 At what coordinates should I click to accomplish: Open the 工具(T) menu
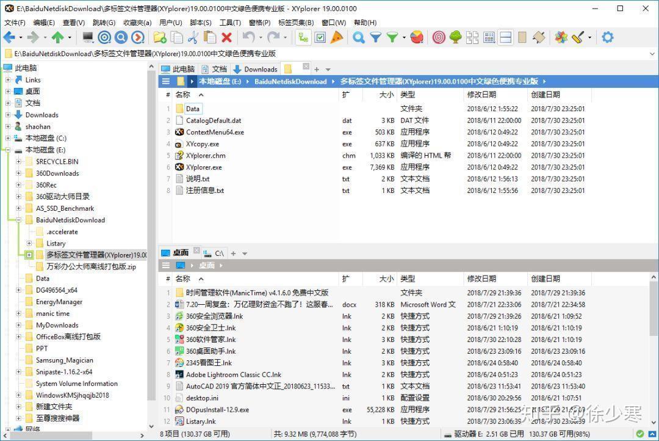[230, 23]
